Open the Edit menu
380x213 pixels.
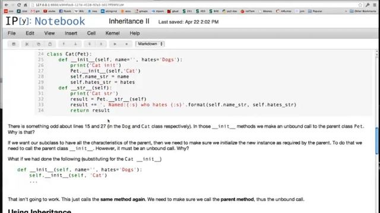pyautogui.click(x=30, y=33)
